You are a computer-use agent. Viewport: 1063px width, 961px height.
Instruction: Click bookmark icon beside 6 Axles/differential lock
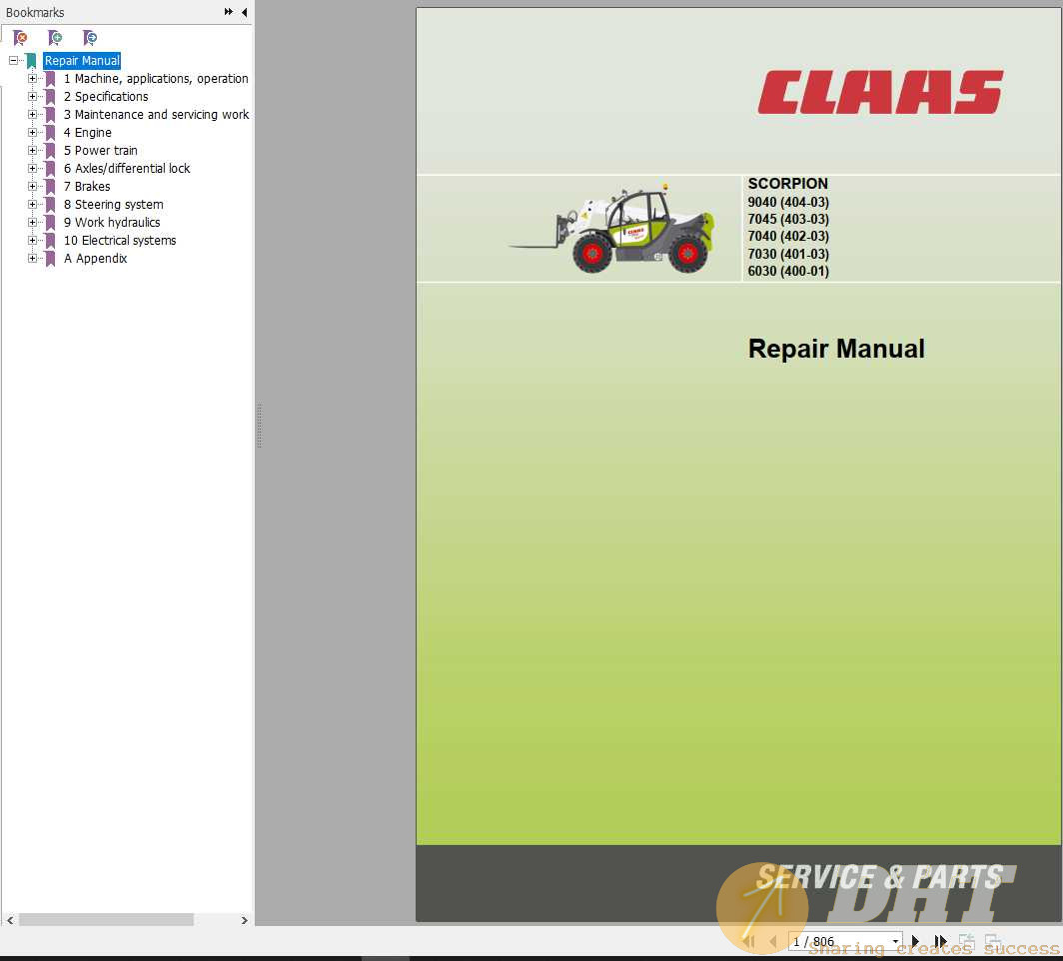pyautogui.click(x=50, y=169)
